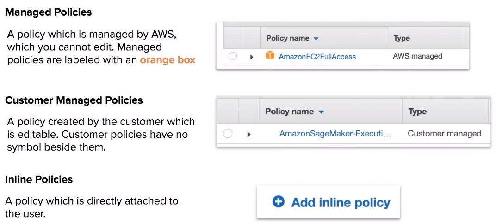The image size is (496, 224).
Task: Click the plus icon on Add inline policy
Action: 279,201
